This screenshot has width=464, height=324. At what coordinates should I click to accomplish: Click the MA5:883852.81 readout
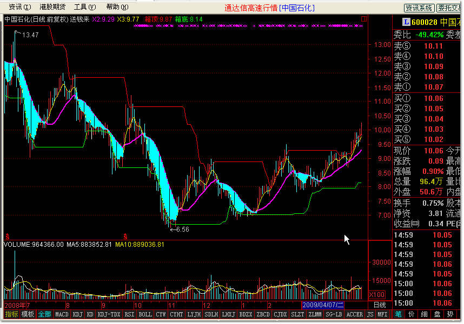[89, 245]
